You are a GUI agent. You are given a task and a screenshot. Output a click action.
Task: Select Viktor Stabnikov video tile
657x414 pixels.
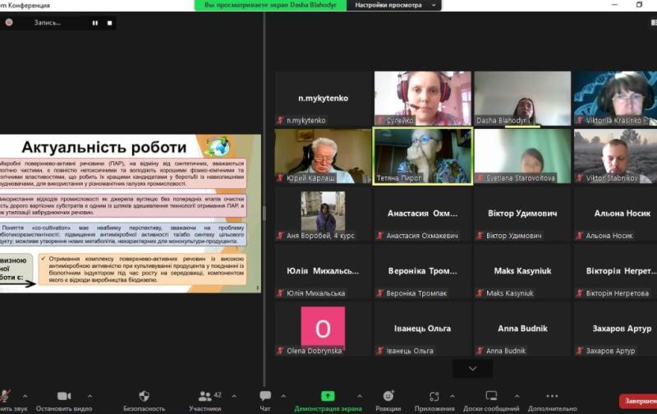tap(615, 156)
